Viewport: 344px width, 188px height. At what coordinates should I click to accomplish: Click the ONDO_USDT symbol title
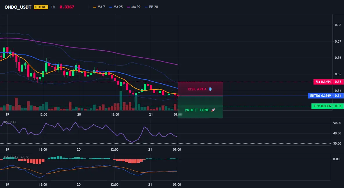(18, 7)
